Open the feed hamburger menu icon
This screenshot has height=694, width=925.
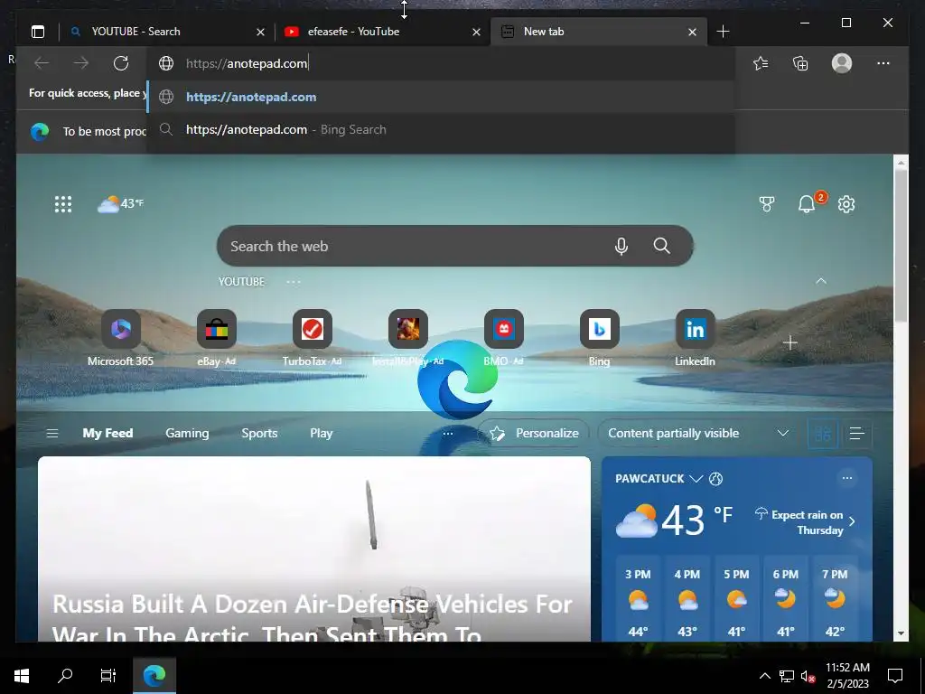(x=51, y=434)
